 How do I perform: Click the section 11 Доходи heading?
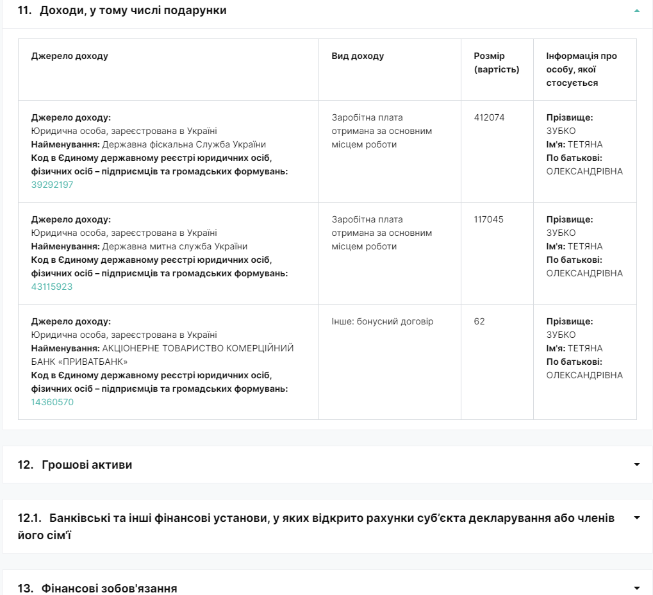click(x=122, y=10)
